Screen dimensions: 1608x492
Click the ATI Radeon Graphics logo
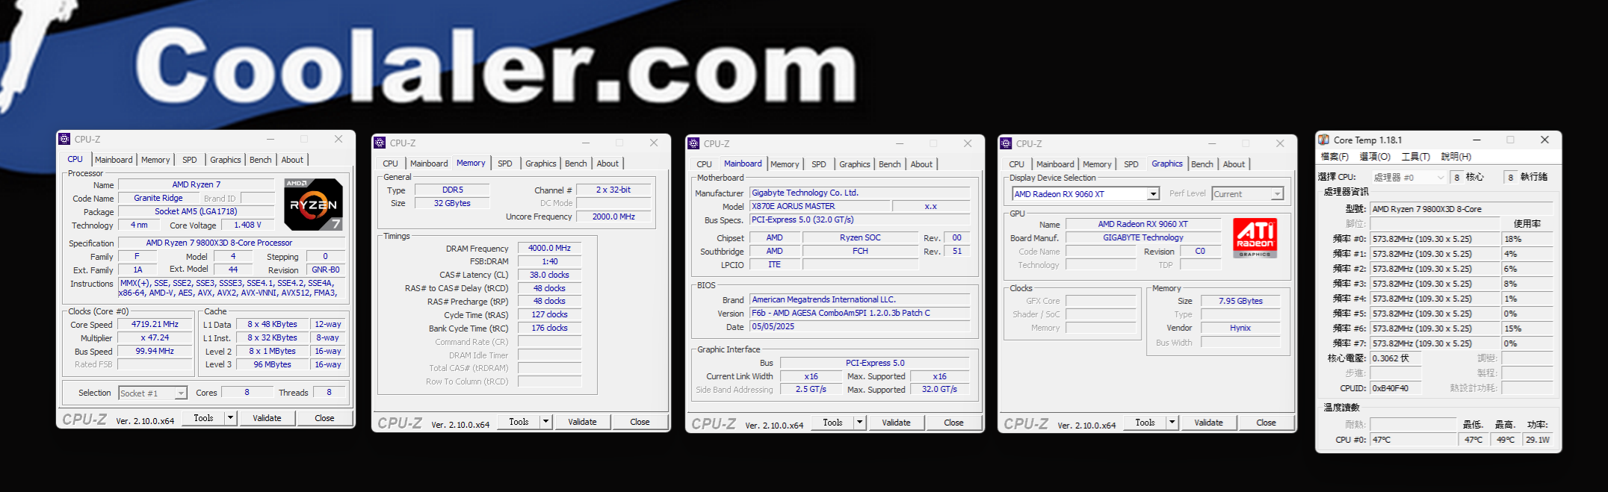(x=1255, y=238)
